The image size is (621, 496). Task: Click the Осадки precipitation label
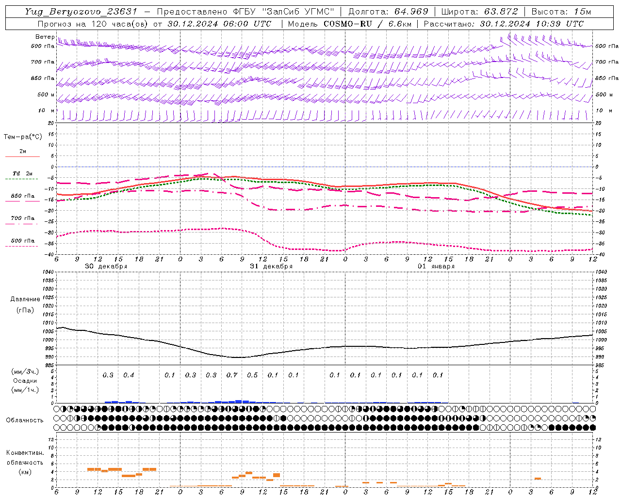click(25, 381)
